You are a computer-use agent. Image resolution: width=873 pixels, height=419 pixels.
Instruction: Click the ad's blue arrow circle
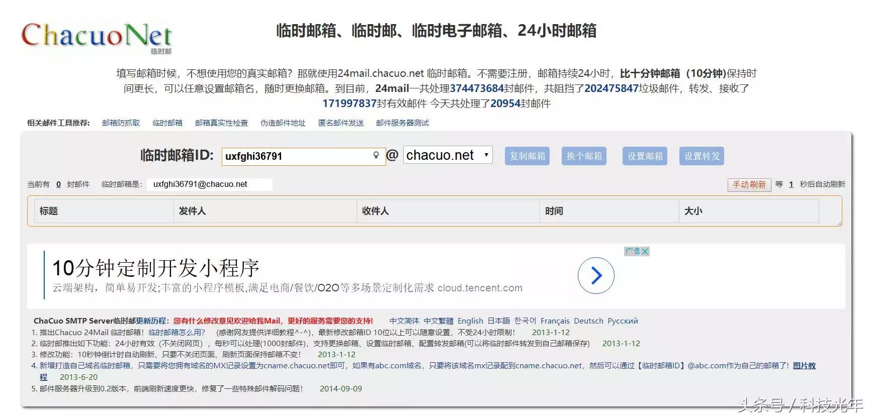coord(596,275)
